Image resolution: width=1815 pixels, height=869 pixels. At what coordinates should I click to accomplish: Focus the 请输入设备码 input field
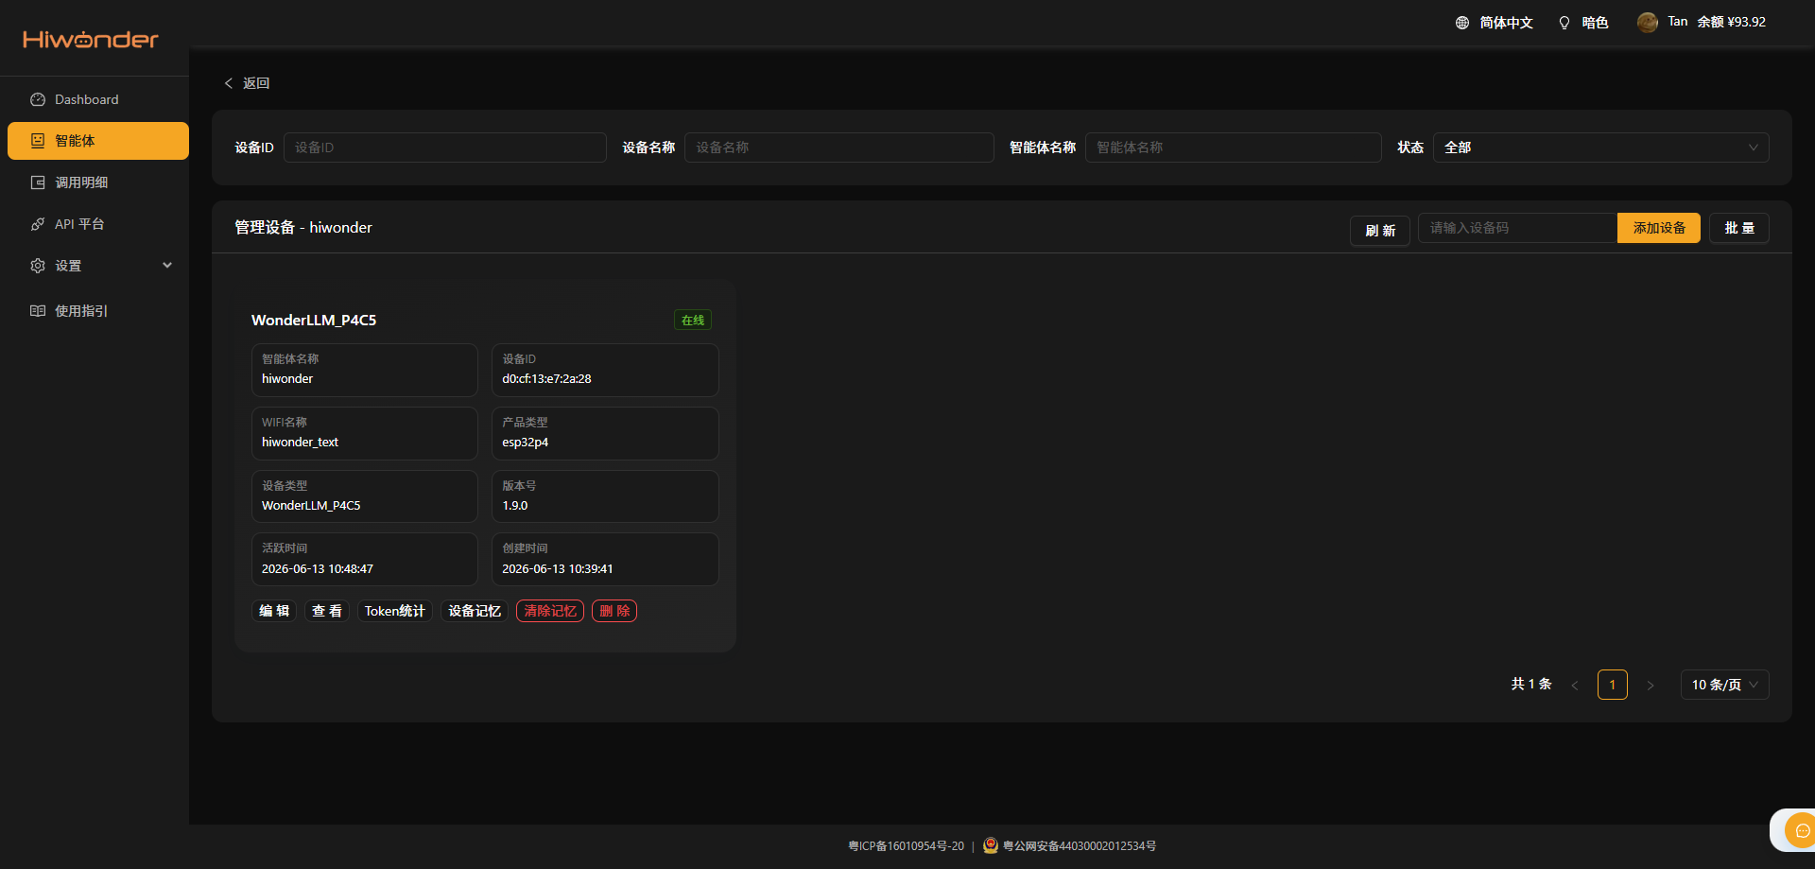[1517, 228]
